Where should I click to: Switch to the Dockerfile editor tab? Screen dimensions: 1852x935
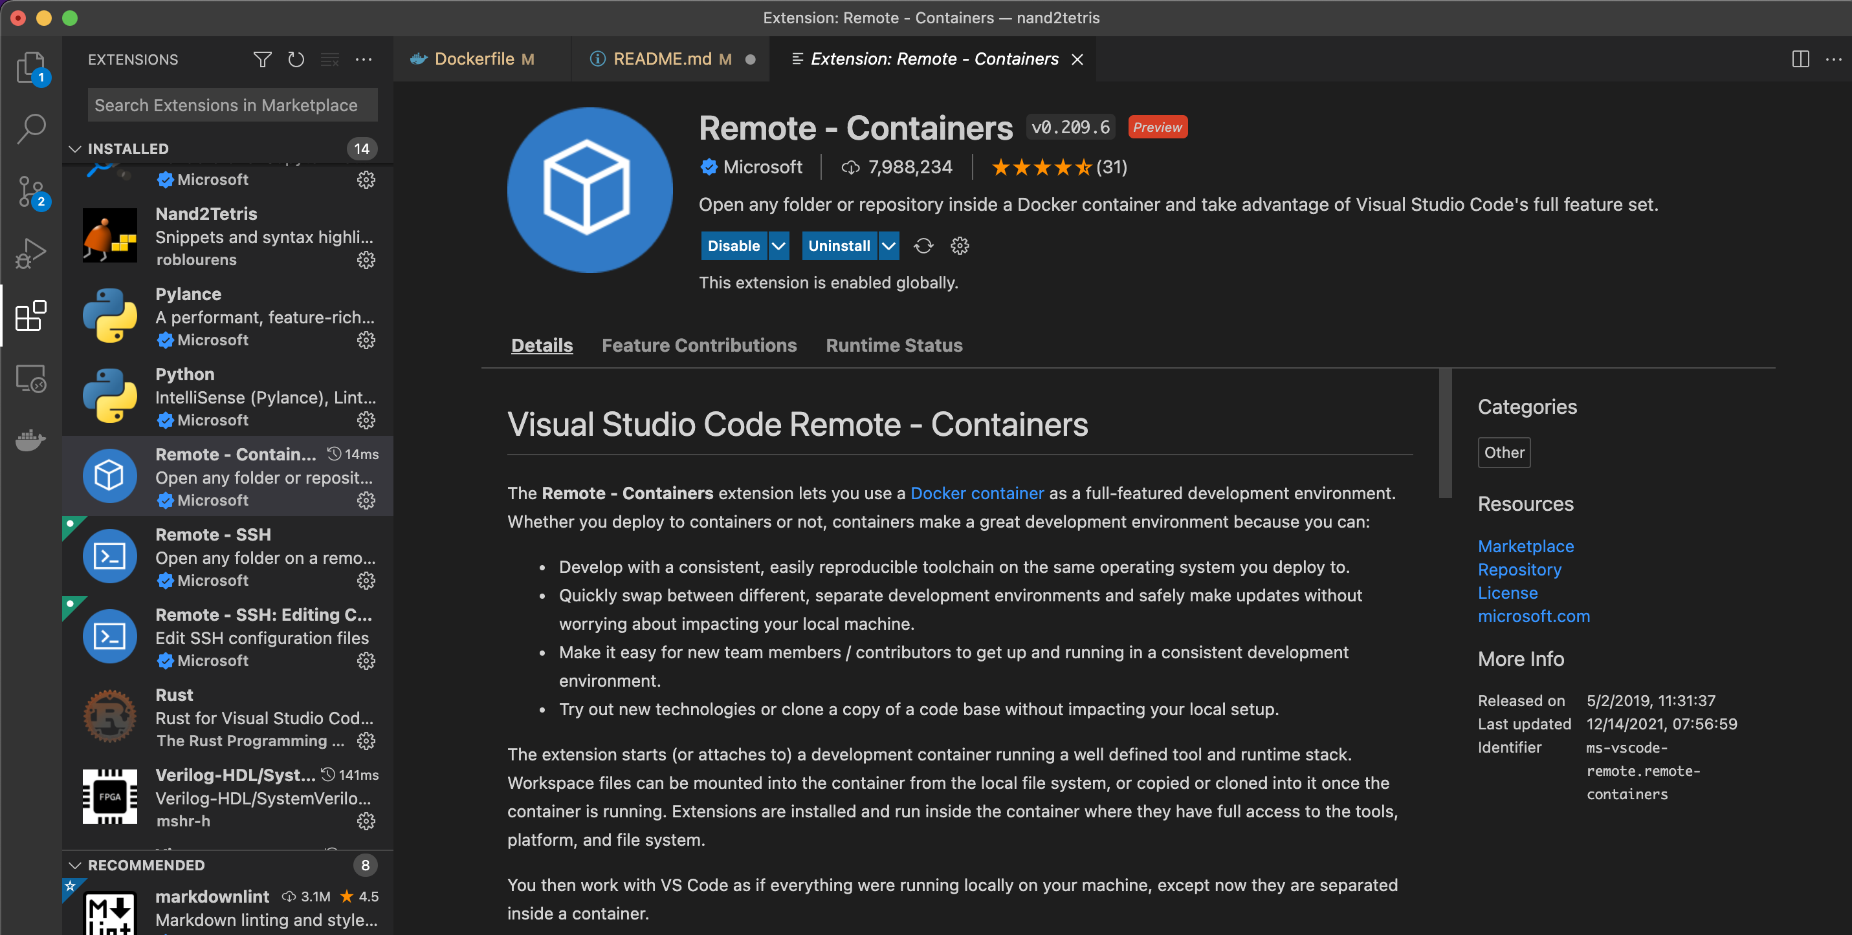[x=474, y=59]
